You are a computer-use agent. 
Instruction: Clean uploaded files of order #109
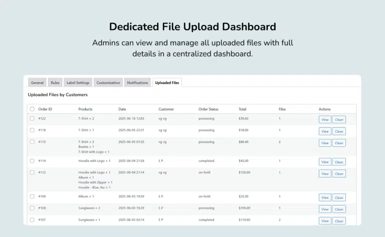point(339,197)
